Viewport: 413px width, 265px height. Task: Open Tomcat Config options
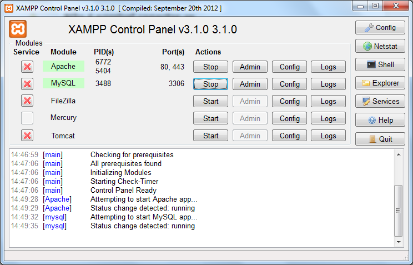[x=289, y=136]
